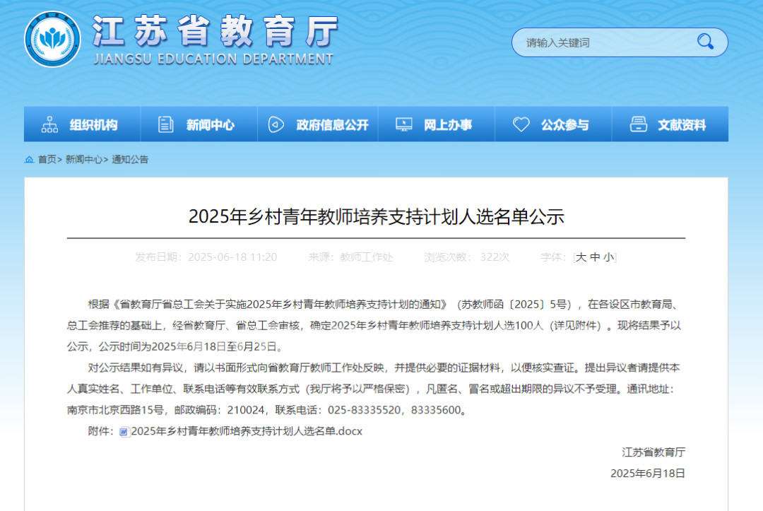Click the 新闻中心 document icon
The width and height of the screenshot is (763, 511).
(x=166, y=125)
